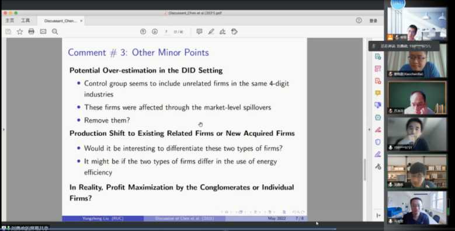Open the yellow Comment tool in right pane

(378, 93)
